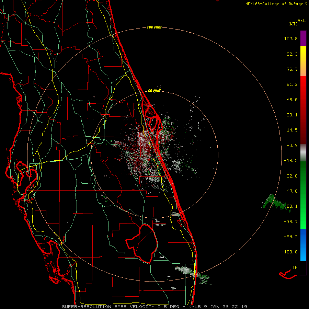The image size is (309, 309).
Task: Select the 14.5 legend value
Action: pos(292,130)
